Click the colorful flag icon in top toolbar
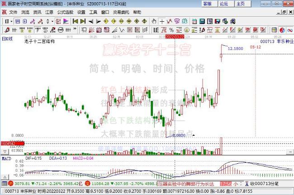Screen dimensions: 294x195 (x=66, y=21)
